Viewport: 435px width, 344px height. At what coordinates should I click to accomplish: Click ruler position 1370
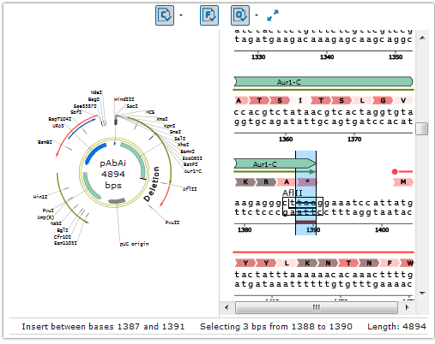point(354,139)
